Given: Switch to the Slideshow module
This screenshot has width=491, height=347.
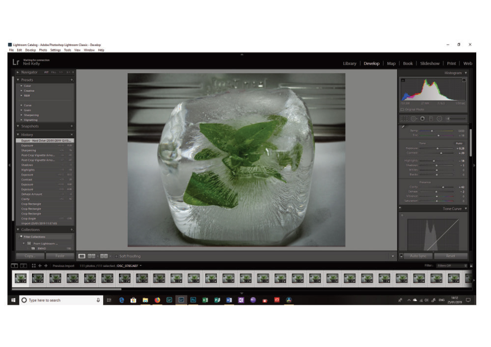Looking at the screenshot, I should point(430,63).
